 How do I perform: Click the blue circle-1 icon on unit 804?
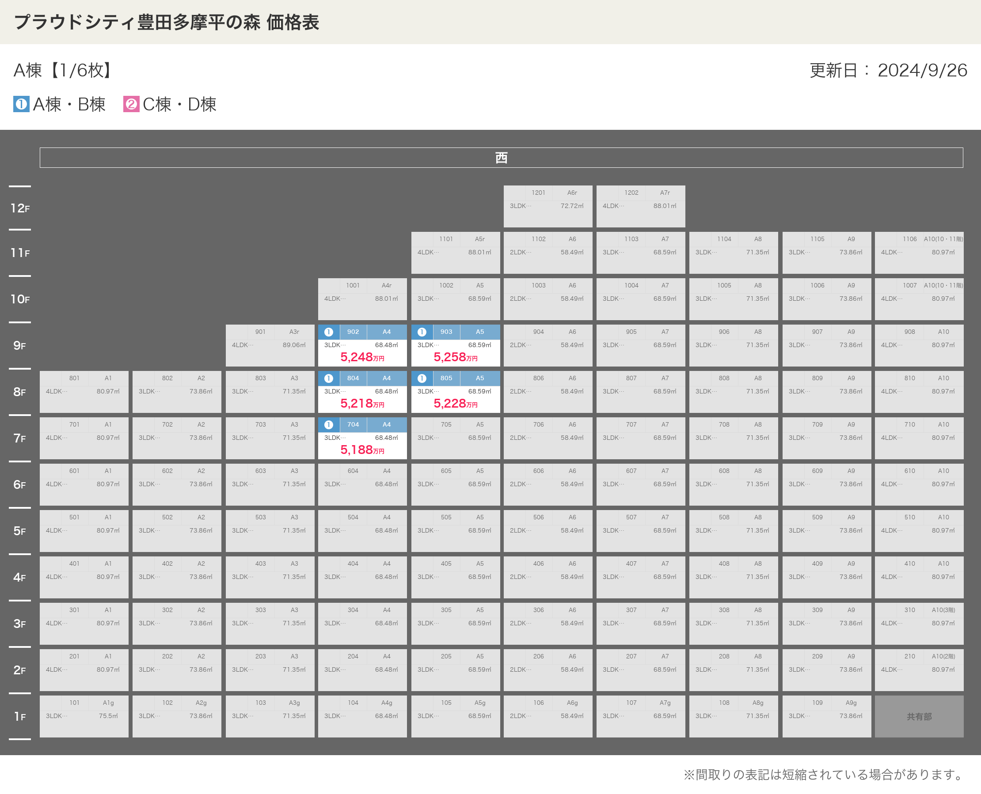tap(328, 378)
